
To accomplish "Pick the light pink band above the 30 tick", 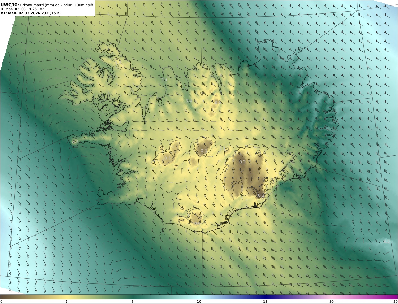I will coord(331,297).
